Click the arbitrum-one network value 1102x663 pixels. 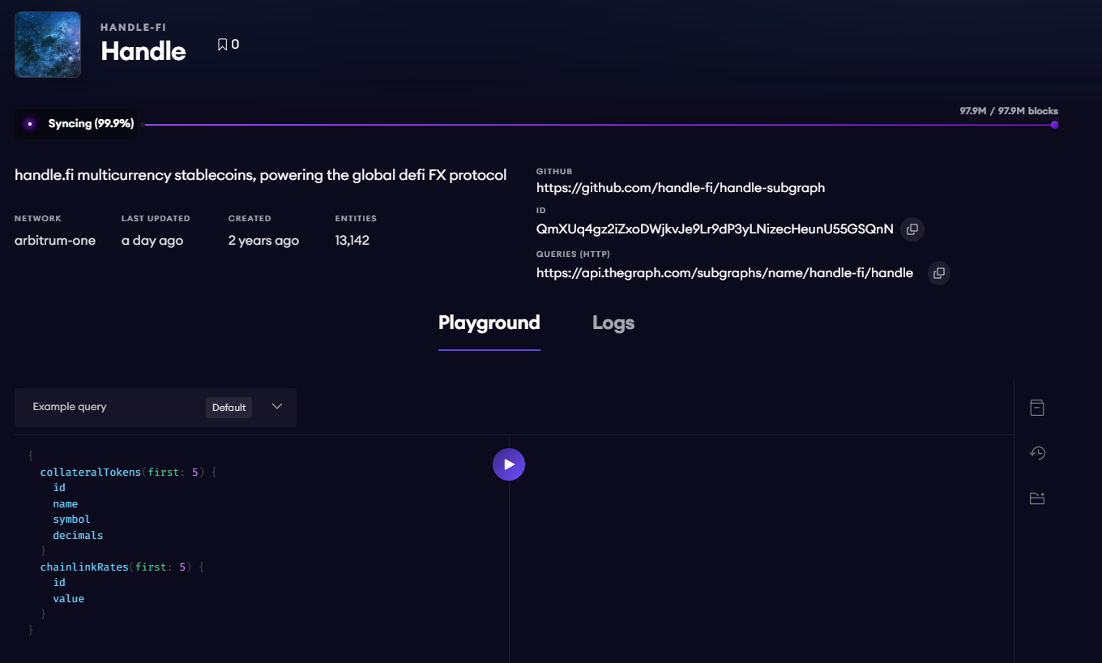55,241
